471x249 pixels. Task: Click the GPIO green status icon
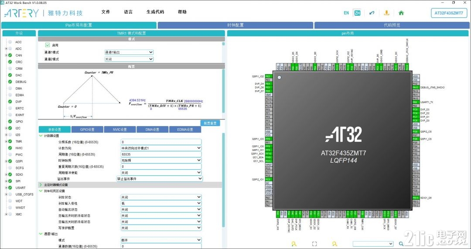10,121
